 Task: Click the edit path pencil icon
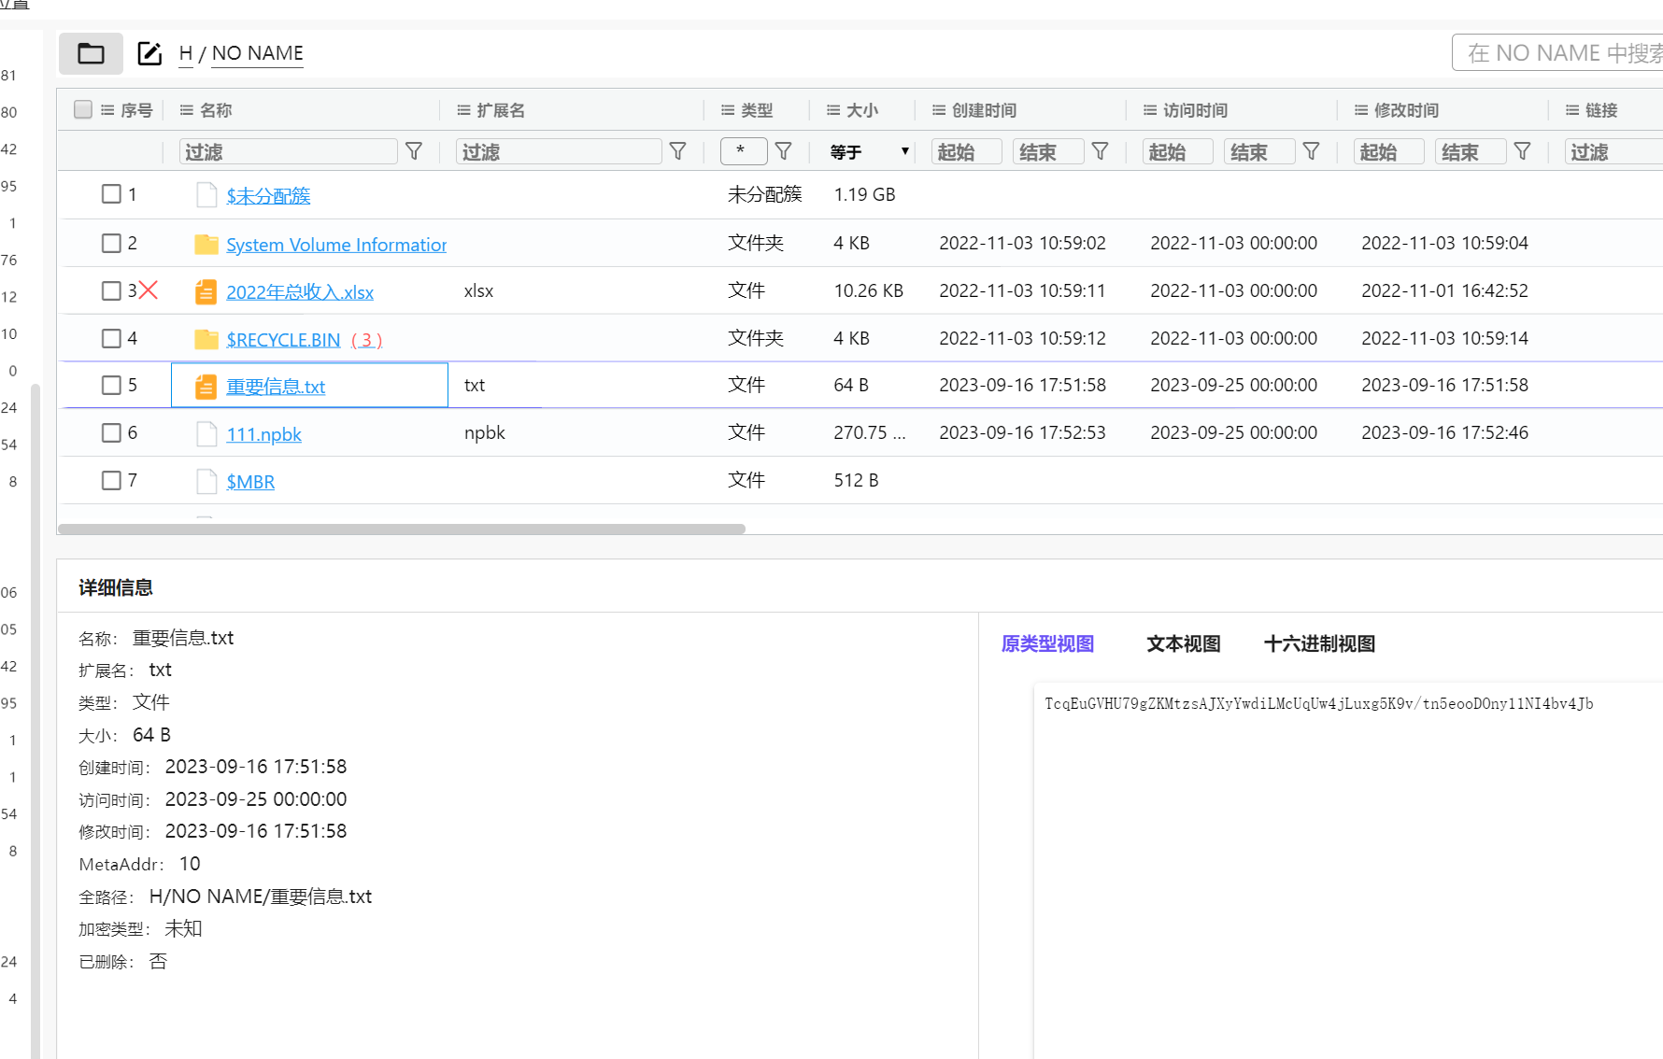pyautogui.click(x=149, y=53)
